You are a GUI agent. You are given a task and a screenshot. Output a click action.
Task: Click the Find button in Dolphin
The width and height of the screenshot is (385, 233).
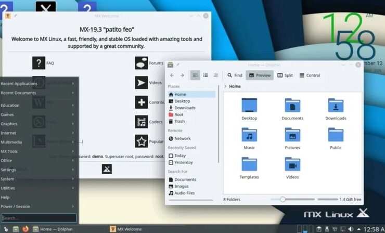[235, 75]
